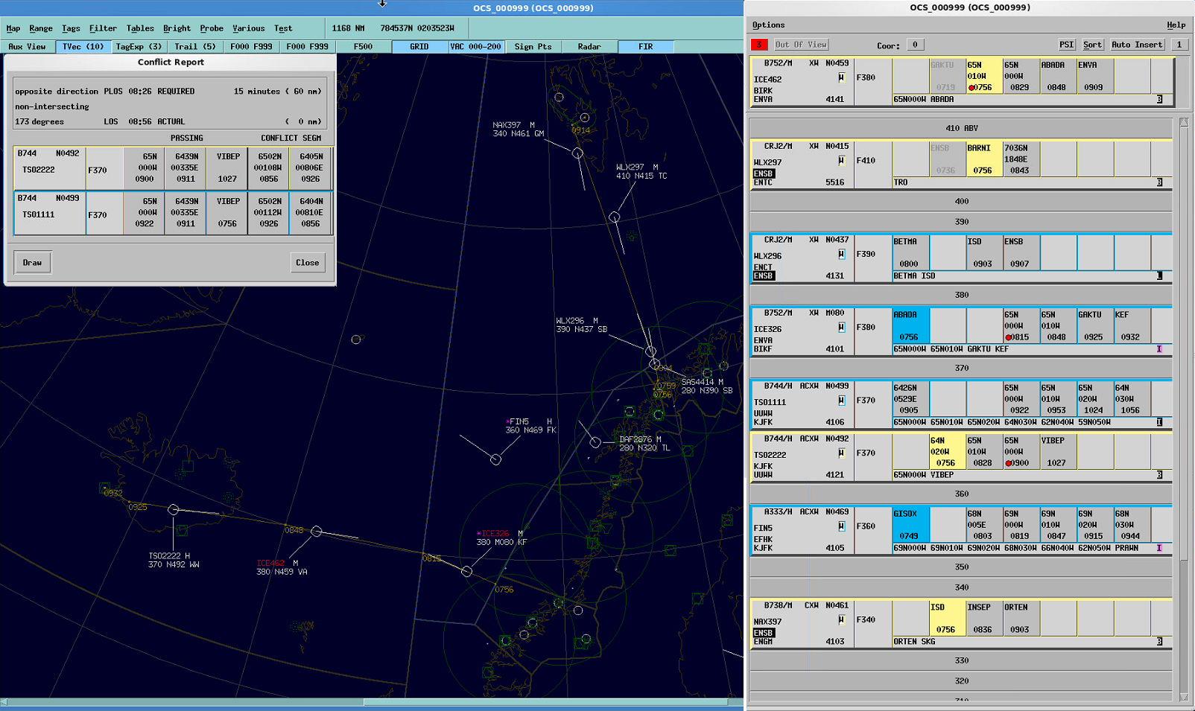
Task: Toggle the Radar display button
Action: [x=589, y=46]
